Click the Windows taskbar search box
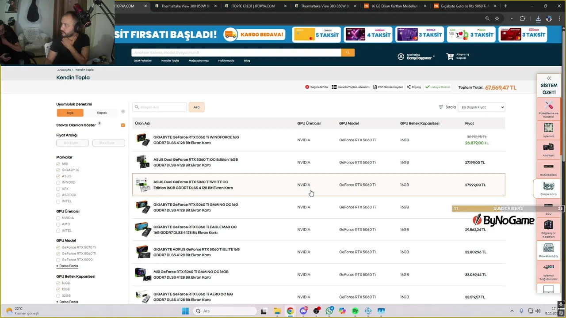This screenshot has width=566, height=318. click(225, 311)
